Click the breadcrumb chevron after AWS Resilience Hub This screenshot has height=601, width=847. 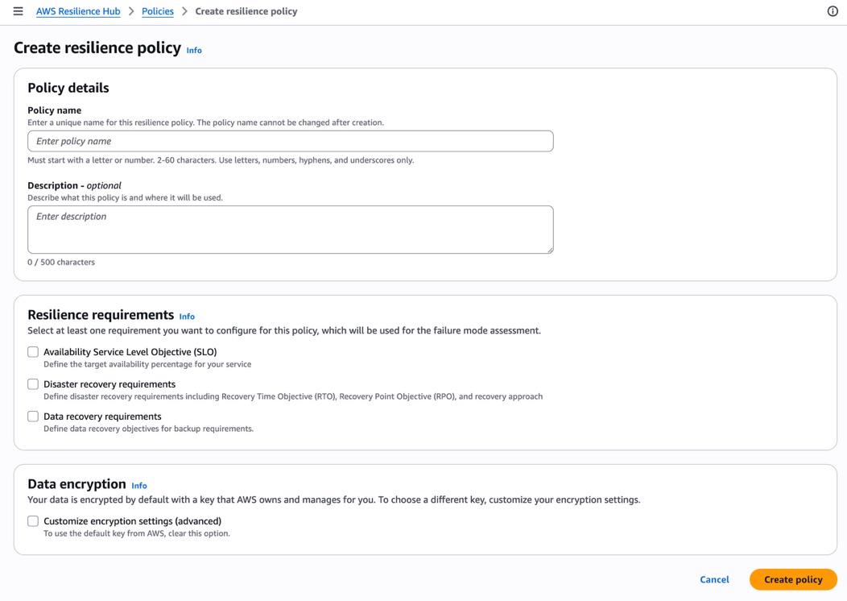tap(131, 11)
